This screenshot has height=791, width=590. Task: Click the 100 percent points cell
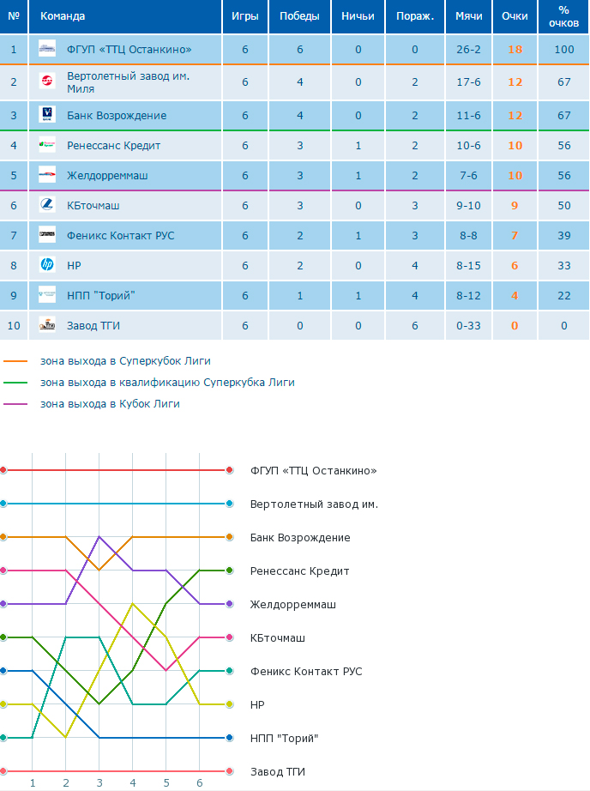(x=563, y=50)
